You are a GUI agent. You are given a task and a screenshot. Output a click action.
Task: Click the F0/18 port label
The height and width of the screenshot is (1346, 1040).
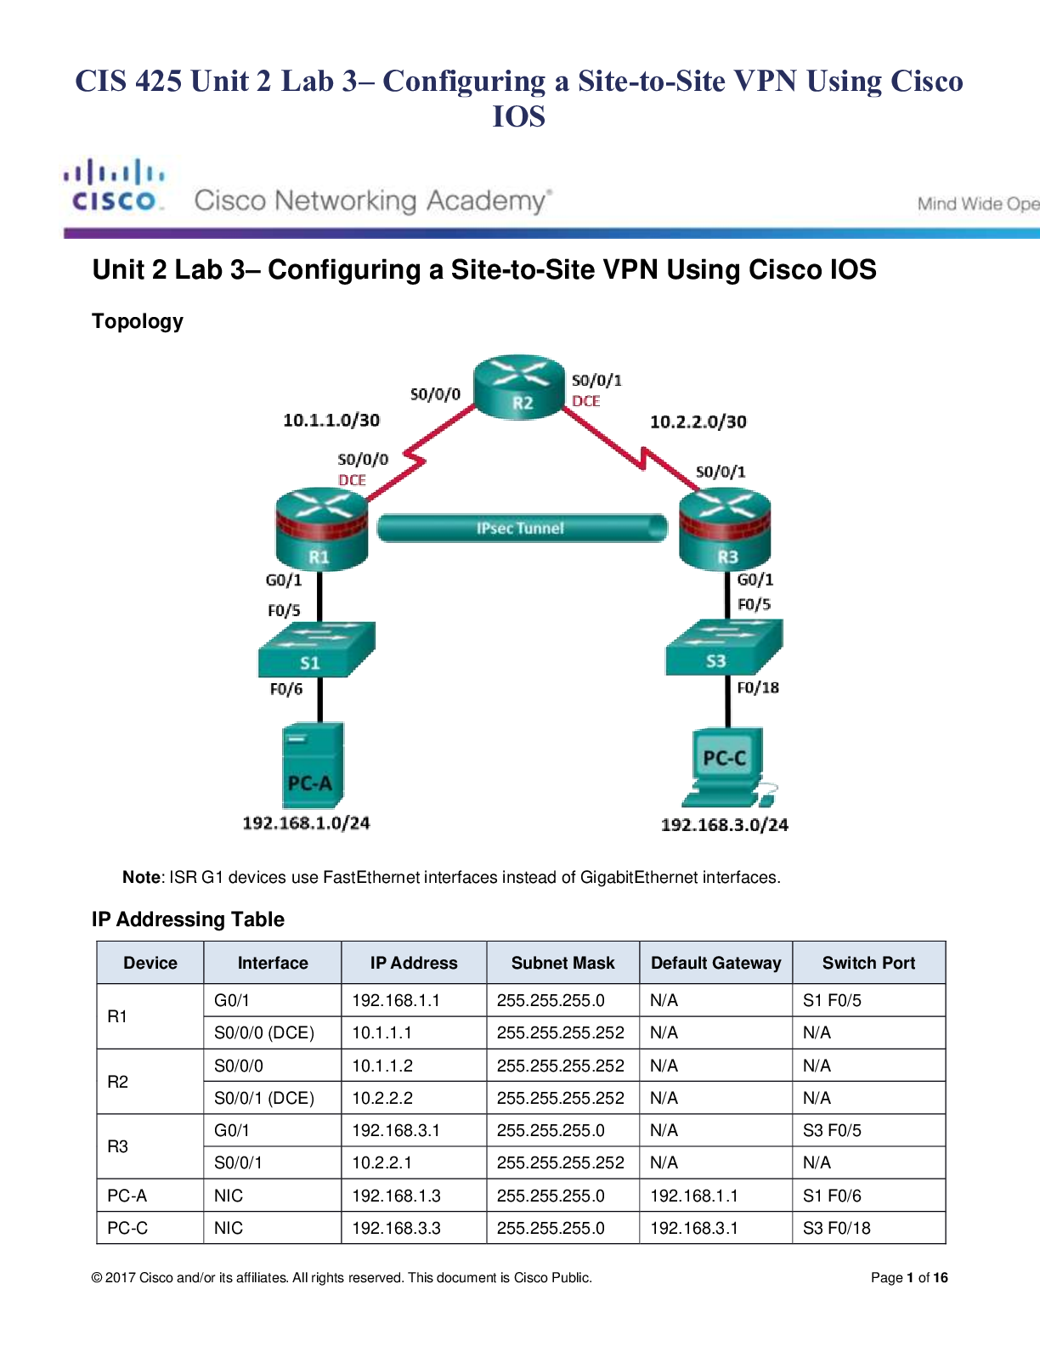[x=758, y=687]
